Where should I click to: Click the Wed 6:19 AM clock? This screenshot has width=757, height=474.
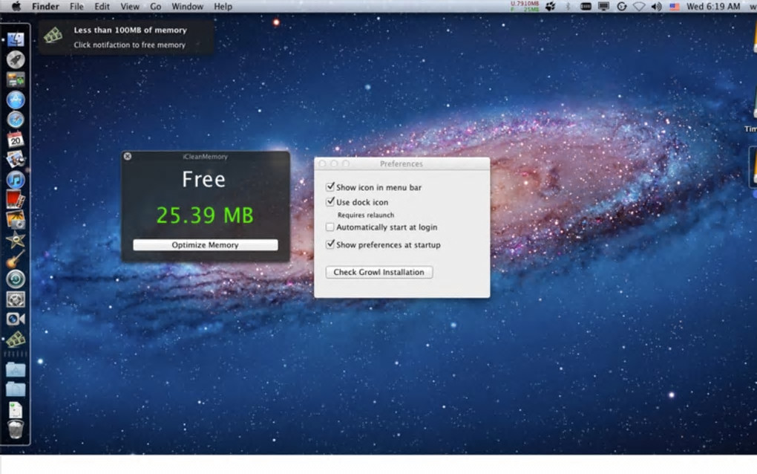coord(713,6)
